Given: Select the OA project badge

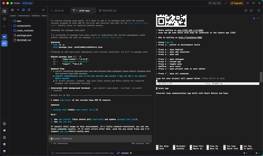Looking at the screenshot, I should [4, 43].
